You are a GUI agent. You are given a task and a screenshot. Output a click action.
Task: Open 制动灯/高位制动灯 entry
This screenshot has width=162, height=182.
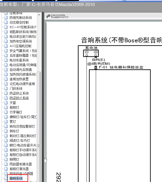(23, 136)
